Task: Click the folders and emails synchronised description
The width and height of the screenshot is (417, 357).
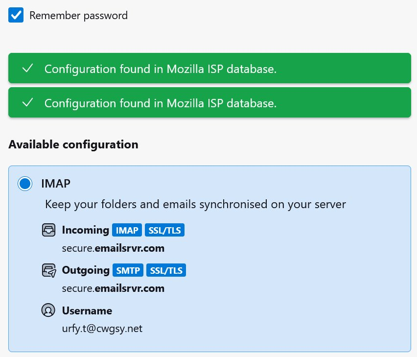Action: (195, 204)
